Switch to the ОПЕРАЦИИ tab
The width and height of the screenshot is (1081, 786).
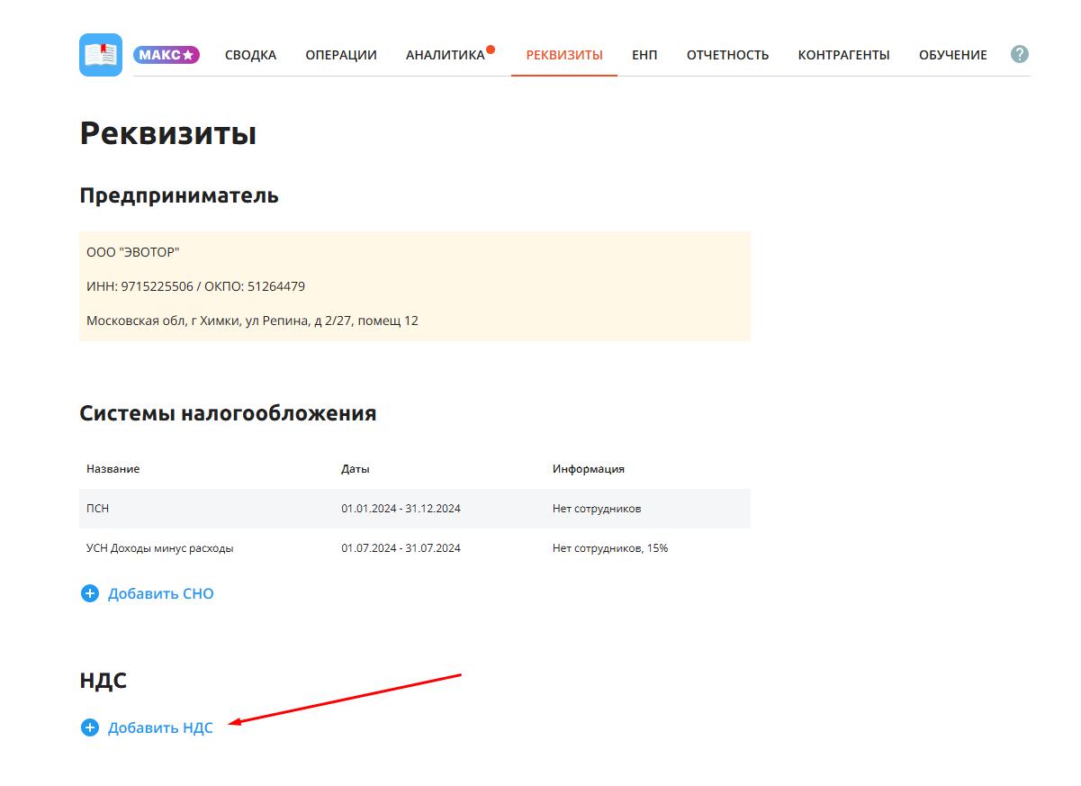(x=341, y=55)
